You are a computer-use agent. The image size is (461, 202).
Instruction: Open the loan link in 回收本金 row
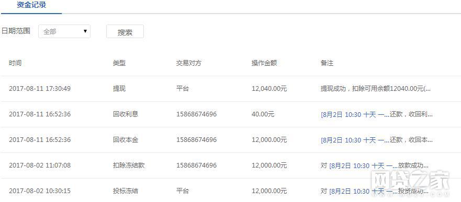(x=355, y=140)
